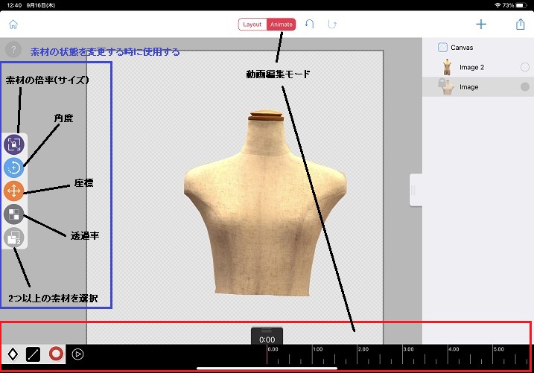Go to the home screen
The width and height of the screenshot is (534, 373).
[13, 25]
